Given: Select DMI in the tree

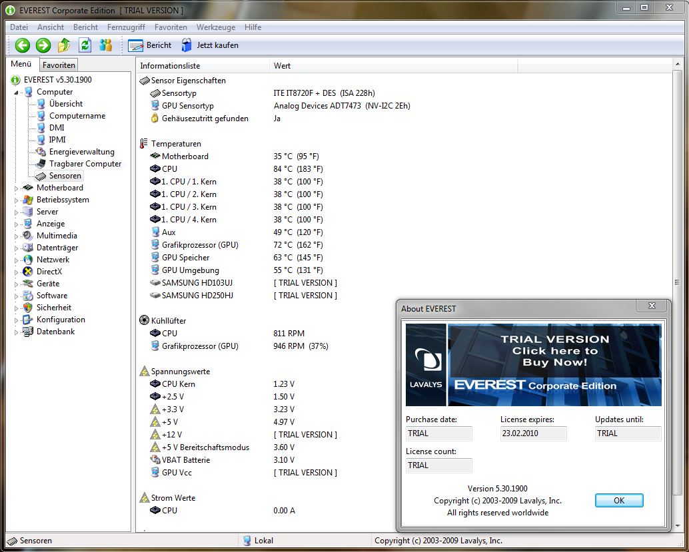Looking at the screenshot, I should pyautogui.click(x=57, y=128).
